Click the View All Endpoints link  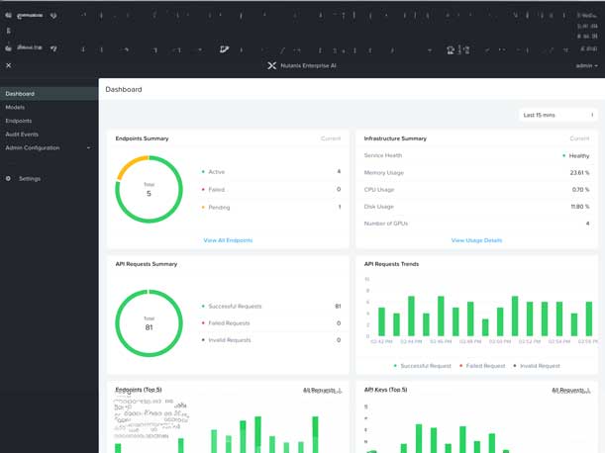tap(228, 240)
